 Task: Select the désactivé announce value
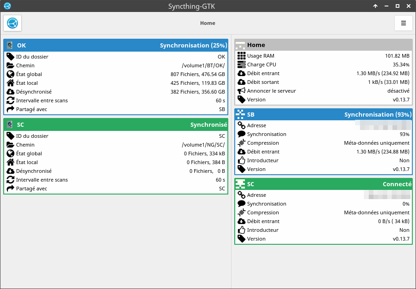point(398,91)
